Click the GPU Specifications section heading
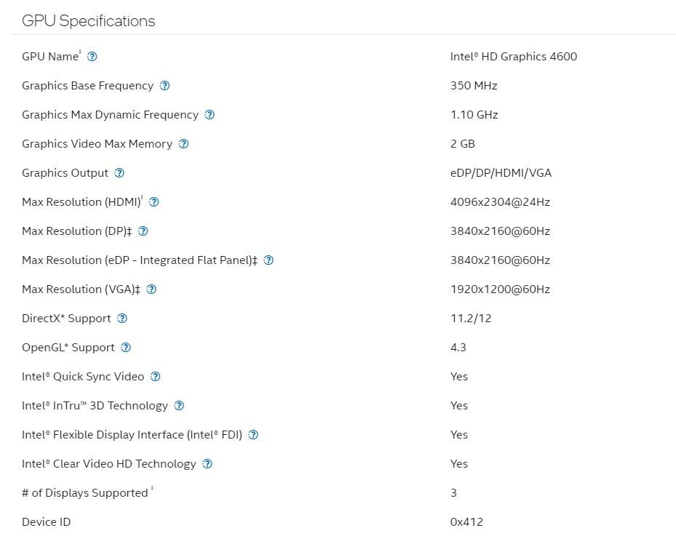The height and width of the screenshot is (544, 676). click(x=88, y=20)
